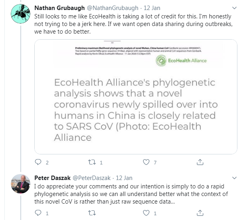Screen dimensions: 243x220
Task: Click the Peter Daszak display name
Action: pos(52,178)
